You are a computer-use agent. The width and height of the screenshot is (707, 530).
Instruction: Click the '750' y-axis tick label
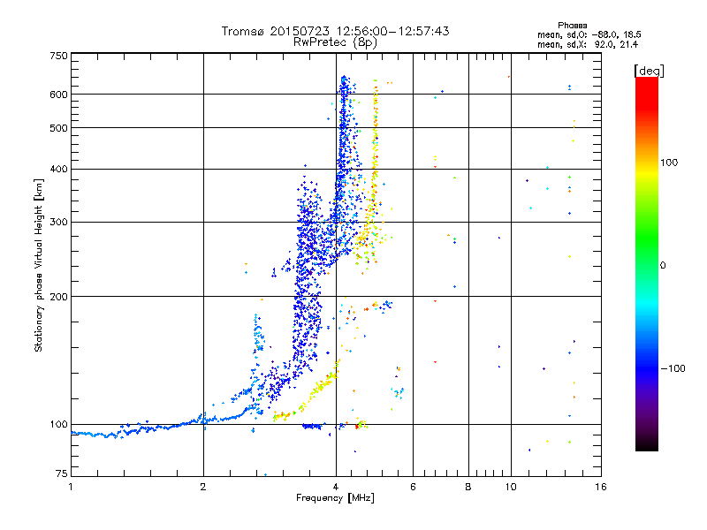(58, 56)
